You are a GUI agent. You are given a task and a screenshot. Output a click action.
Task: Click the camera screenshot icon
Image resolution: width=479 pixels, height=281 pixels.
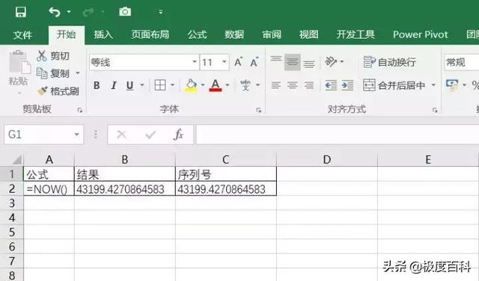[x=125, y=12]
